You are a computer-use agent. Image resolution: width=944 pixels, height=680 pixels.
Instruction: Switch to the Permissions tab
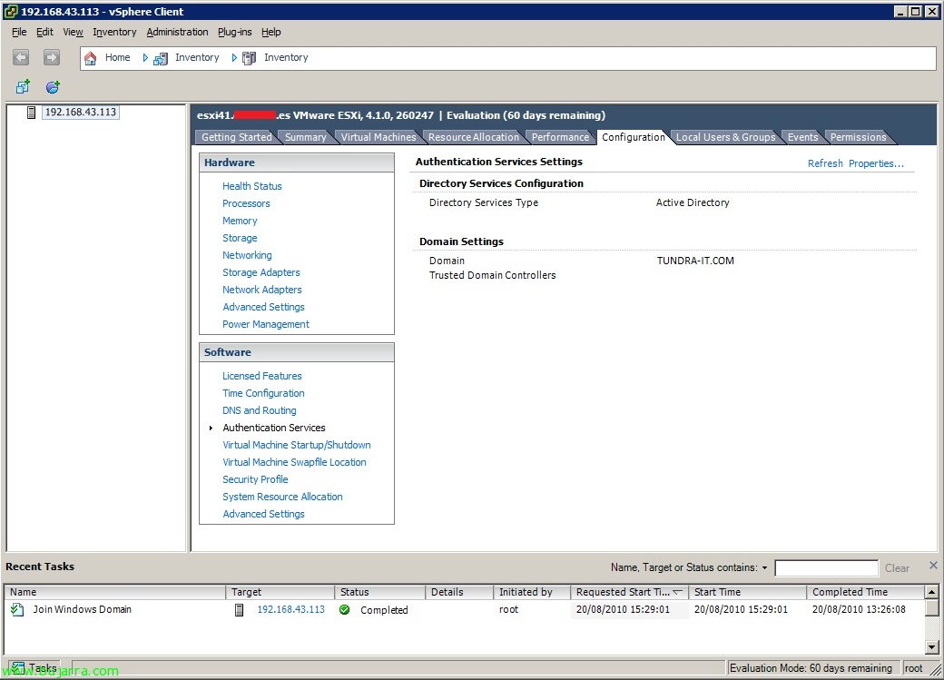(858, 137)
